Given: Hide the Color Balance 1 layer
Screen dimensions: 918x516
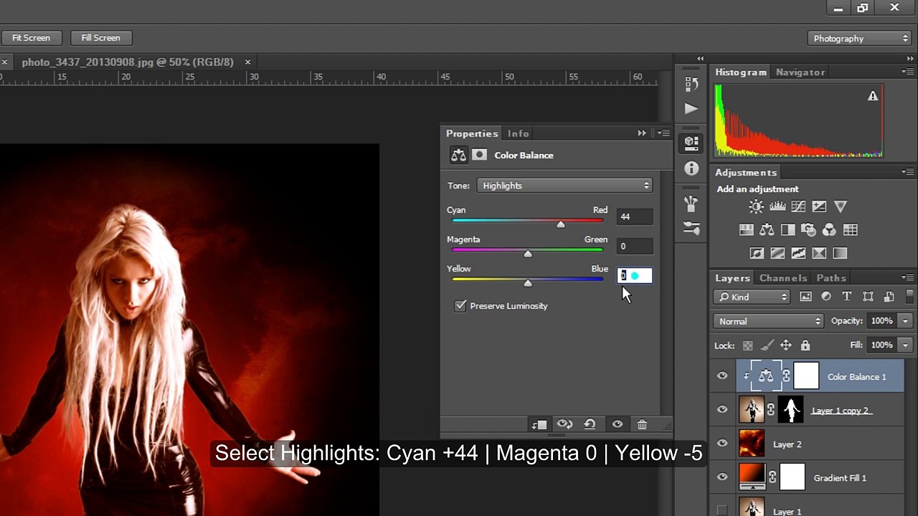Looking at the screenshot, I should pyautogui.click(x=722, y=377).
